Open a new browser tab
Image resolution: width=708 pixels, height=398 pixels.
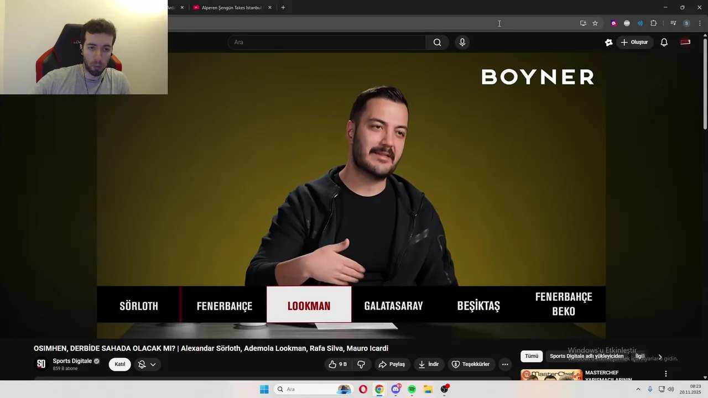pyautogui.click(x=283, y=8)
